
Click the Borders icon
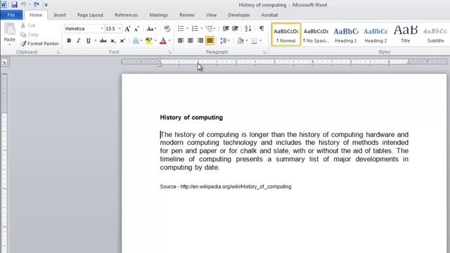tap(254, 41)
